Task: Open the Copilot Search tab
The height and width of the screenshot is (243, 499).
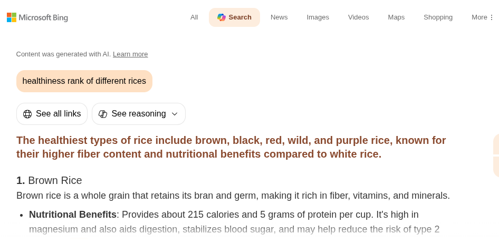Action: point(234,17)
